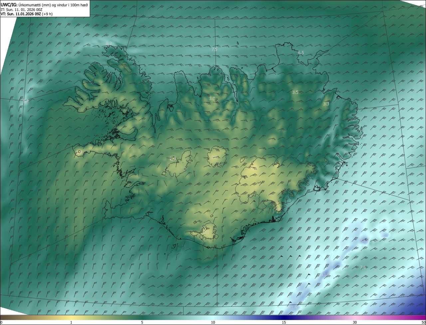The image size is (426, 325).
Task: Click the '15' tick on the colour scale
Action: tap(284, 322)
